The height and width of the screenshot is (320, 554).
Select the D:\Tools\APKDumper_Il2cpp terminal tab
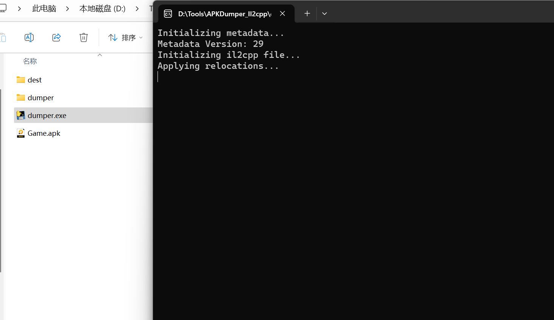coord(226,14)
